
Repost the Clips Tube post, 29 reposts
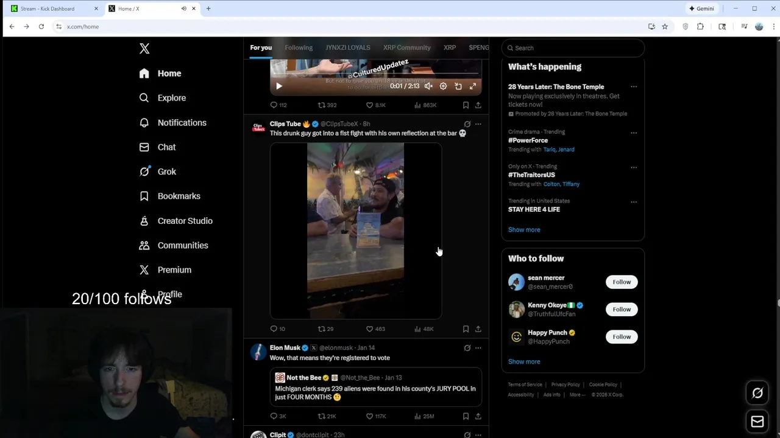(325, 329)
